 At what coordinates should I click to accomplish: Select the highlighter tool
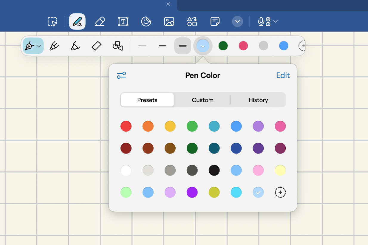click(75, 46)
